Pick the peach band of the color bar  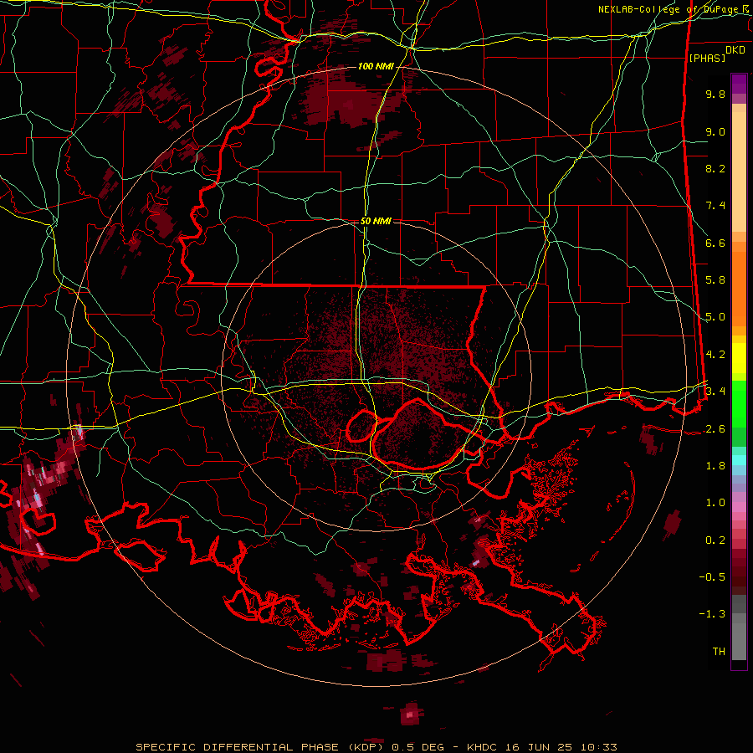point(739,171)
